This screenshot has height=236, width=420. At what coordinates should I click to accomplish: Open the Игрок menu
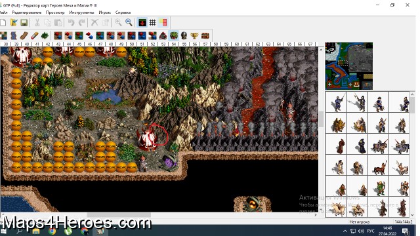click(x=105, y=12)
